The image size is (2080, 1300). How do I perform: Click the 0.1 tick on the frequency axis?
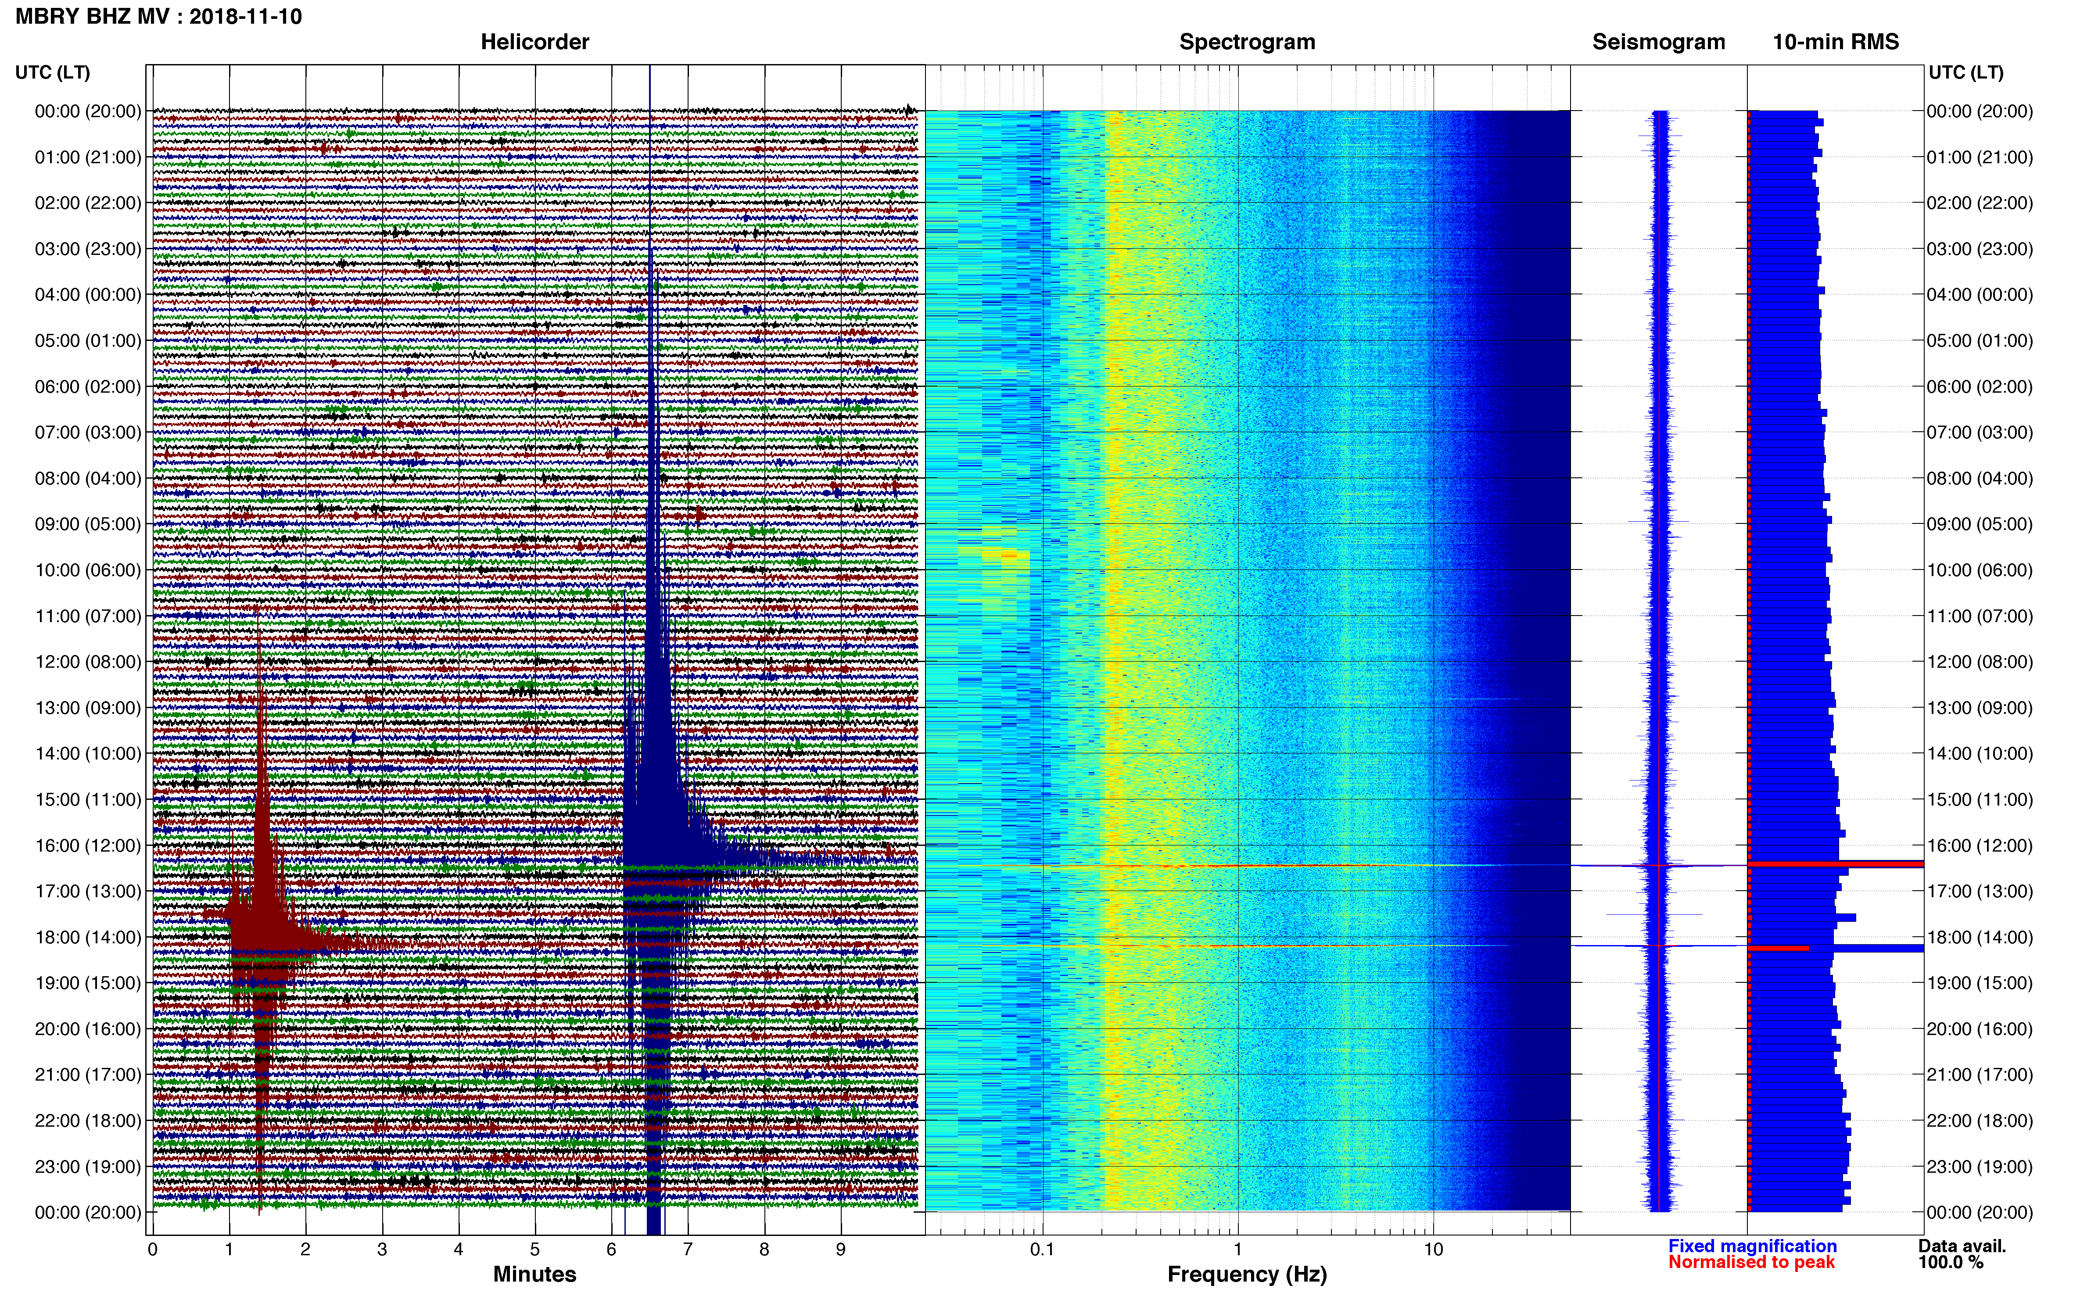coord(1042,1249)
